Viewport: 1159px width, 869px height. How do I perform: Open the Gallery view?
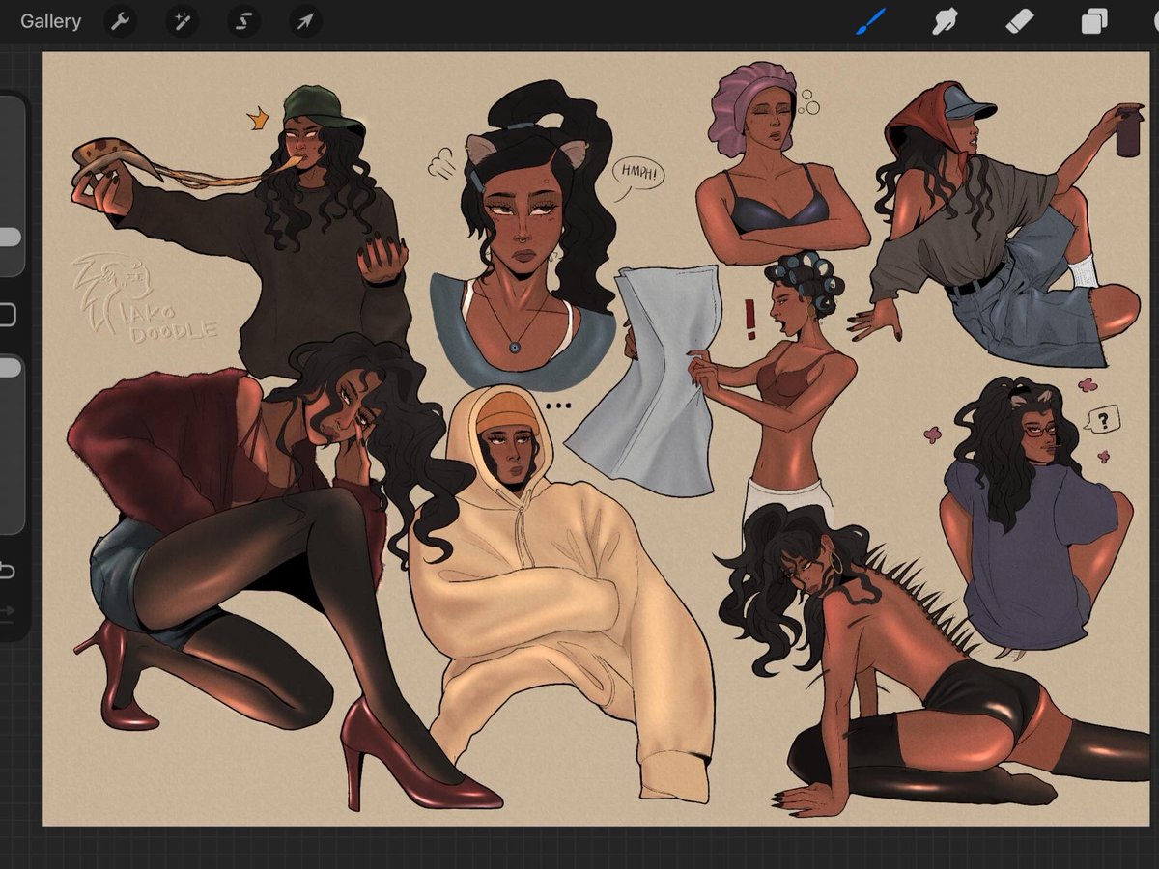[x=50, y=21]
